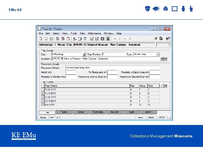Screen dimensions: 203x152
Task: Click the Additional Search toolbar icon
Action: [x=63, y=39]
